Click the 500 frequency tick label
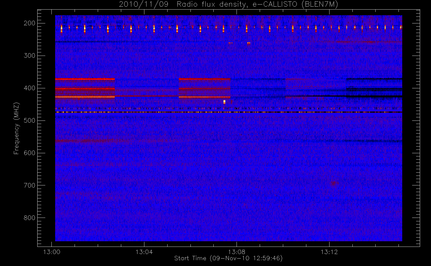This screenshot has height=266, width=431. tap(29, 120)
